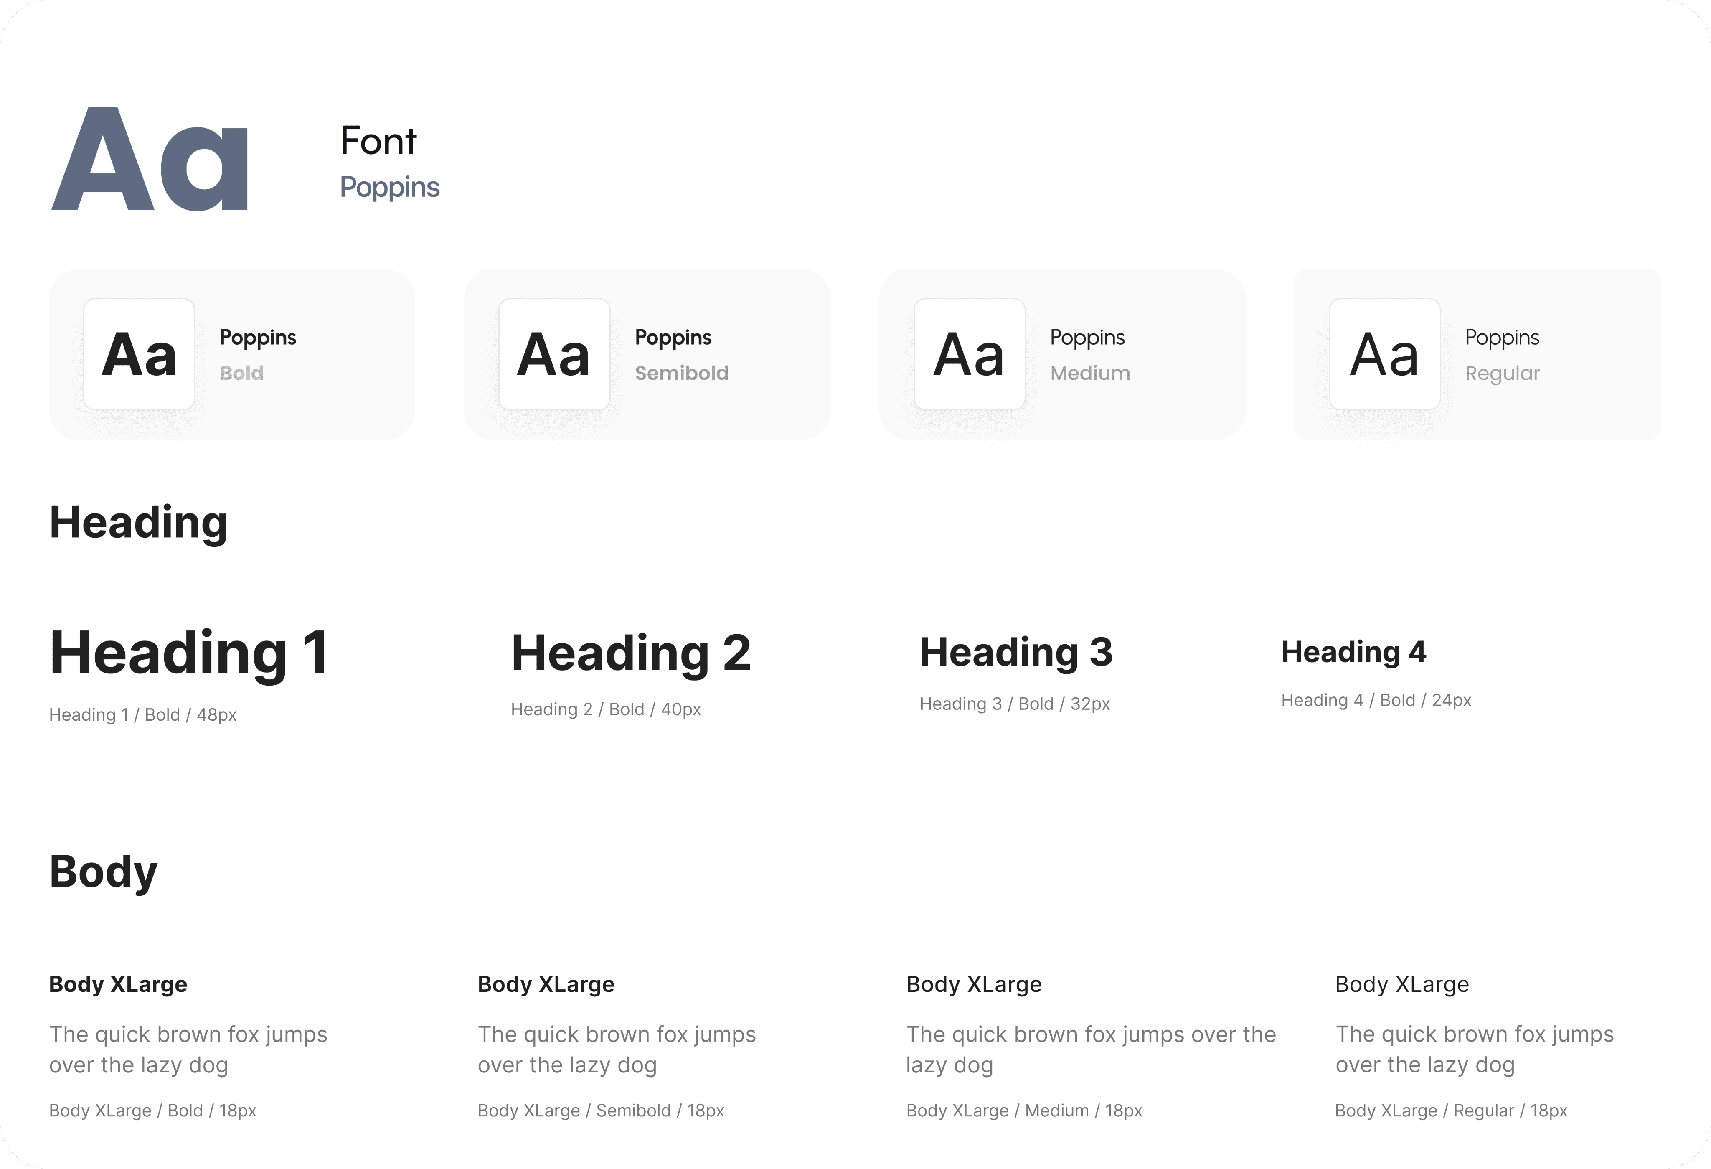This screenshot has width=1711, height=1169.
Task: Click the Poppins Semibold Aa tile
Action: click(x=553, y=354)
